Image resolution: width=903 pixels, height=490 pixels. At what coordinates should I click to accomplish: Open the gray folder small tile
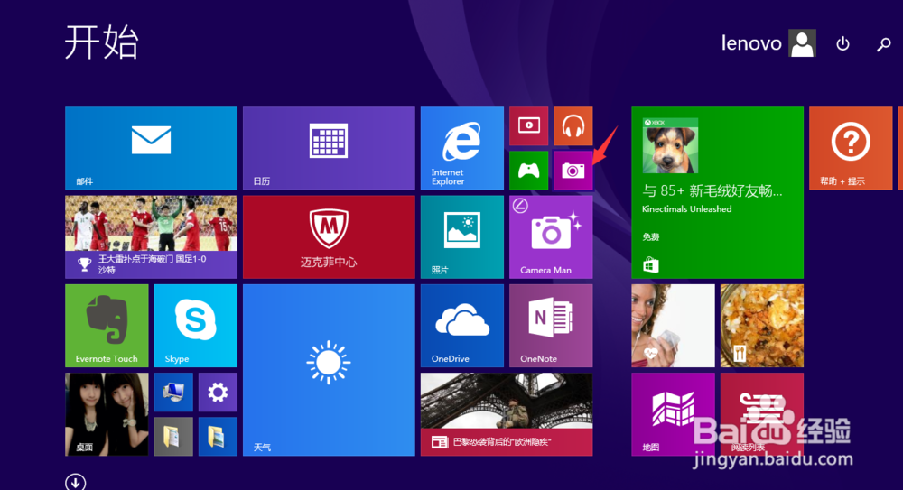point(173,437)
